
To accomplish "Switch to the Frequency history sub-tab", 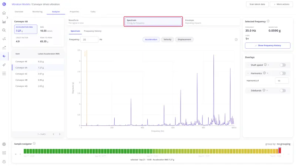I will (92, 31).
